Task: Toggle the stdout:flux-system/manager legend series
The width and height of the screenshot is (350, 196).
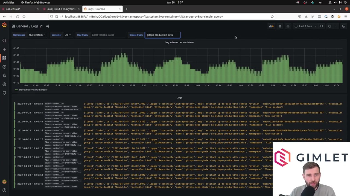Action: tap(33, 90)
